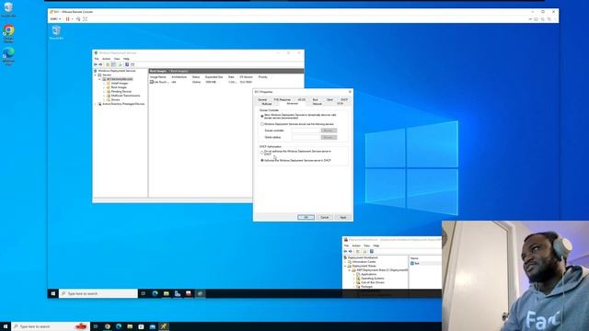Click Forward arrow in Windows Deployment Services toolbar
The width and height of the screenshot is (589, 331).
(x=100, y=64)
